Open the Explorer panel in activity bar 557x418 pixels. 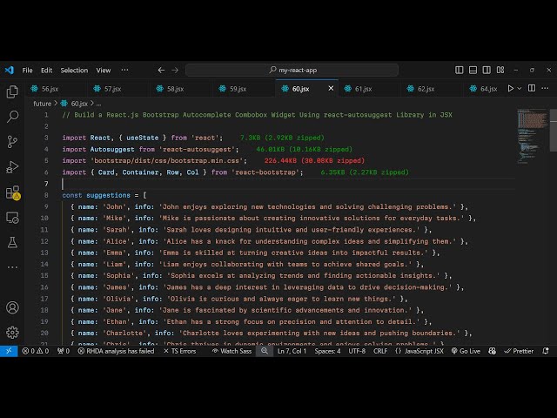(x=12, y=91)
